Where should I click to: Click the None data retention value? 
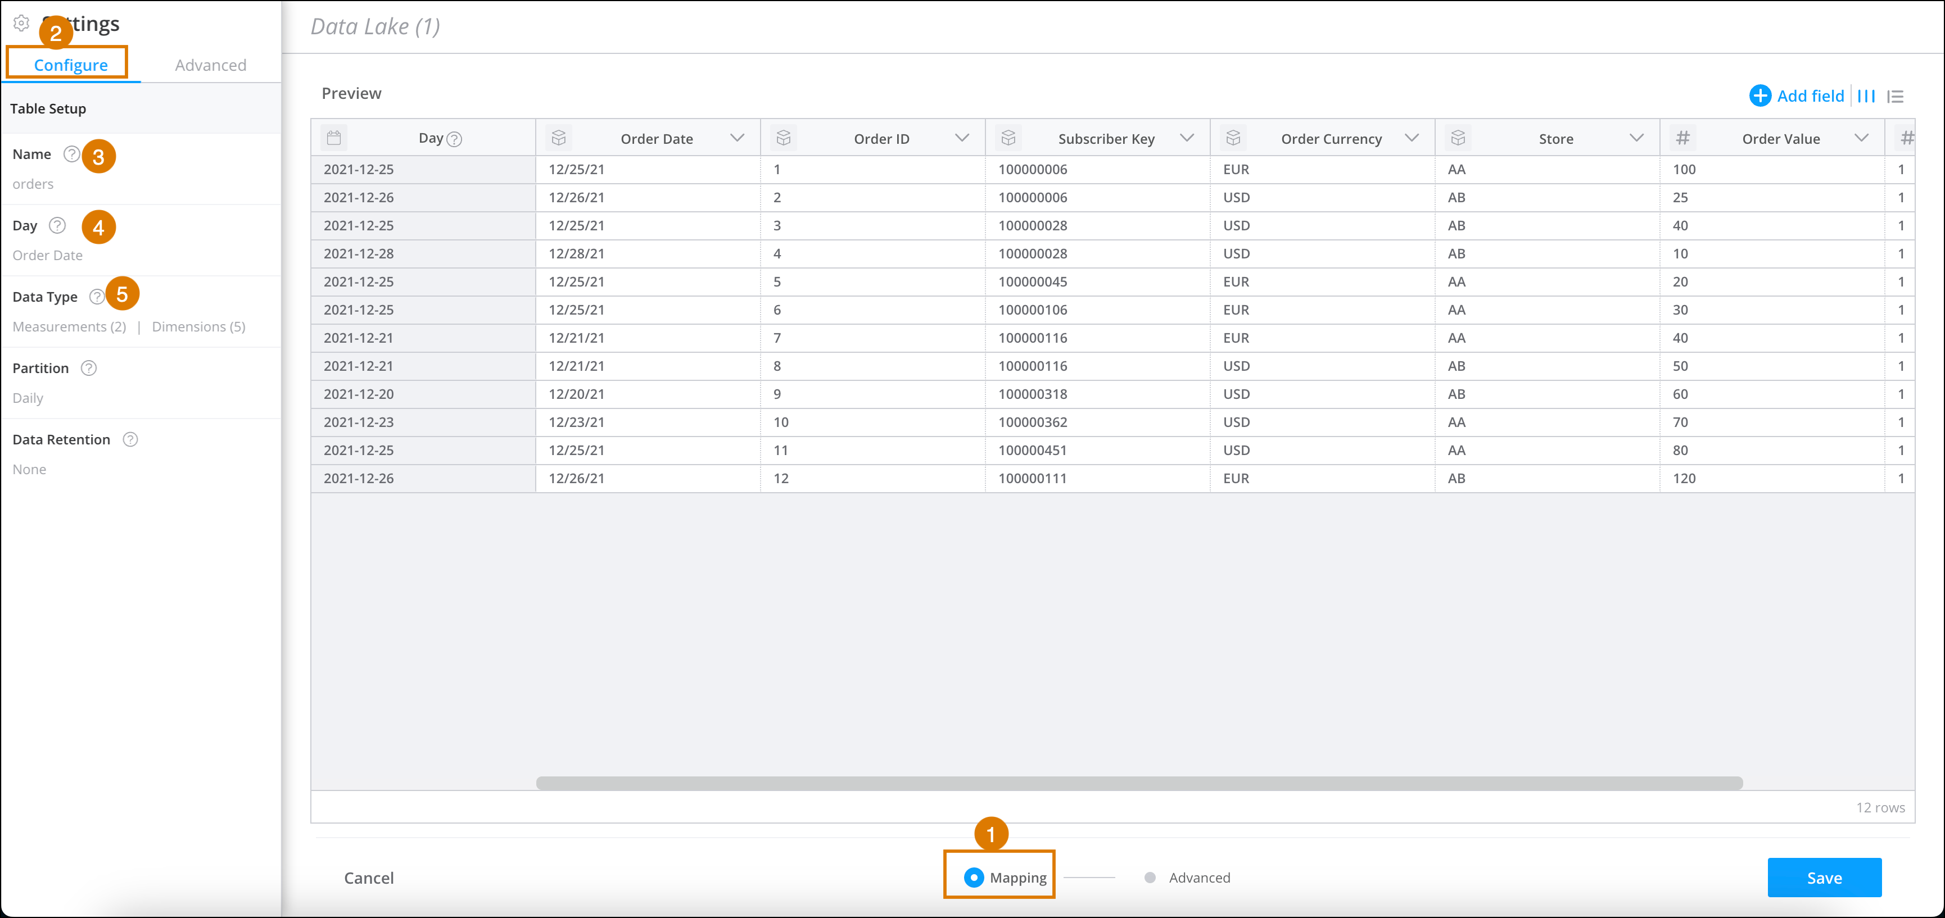coord(29,469)
